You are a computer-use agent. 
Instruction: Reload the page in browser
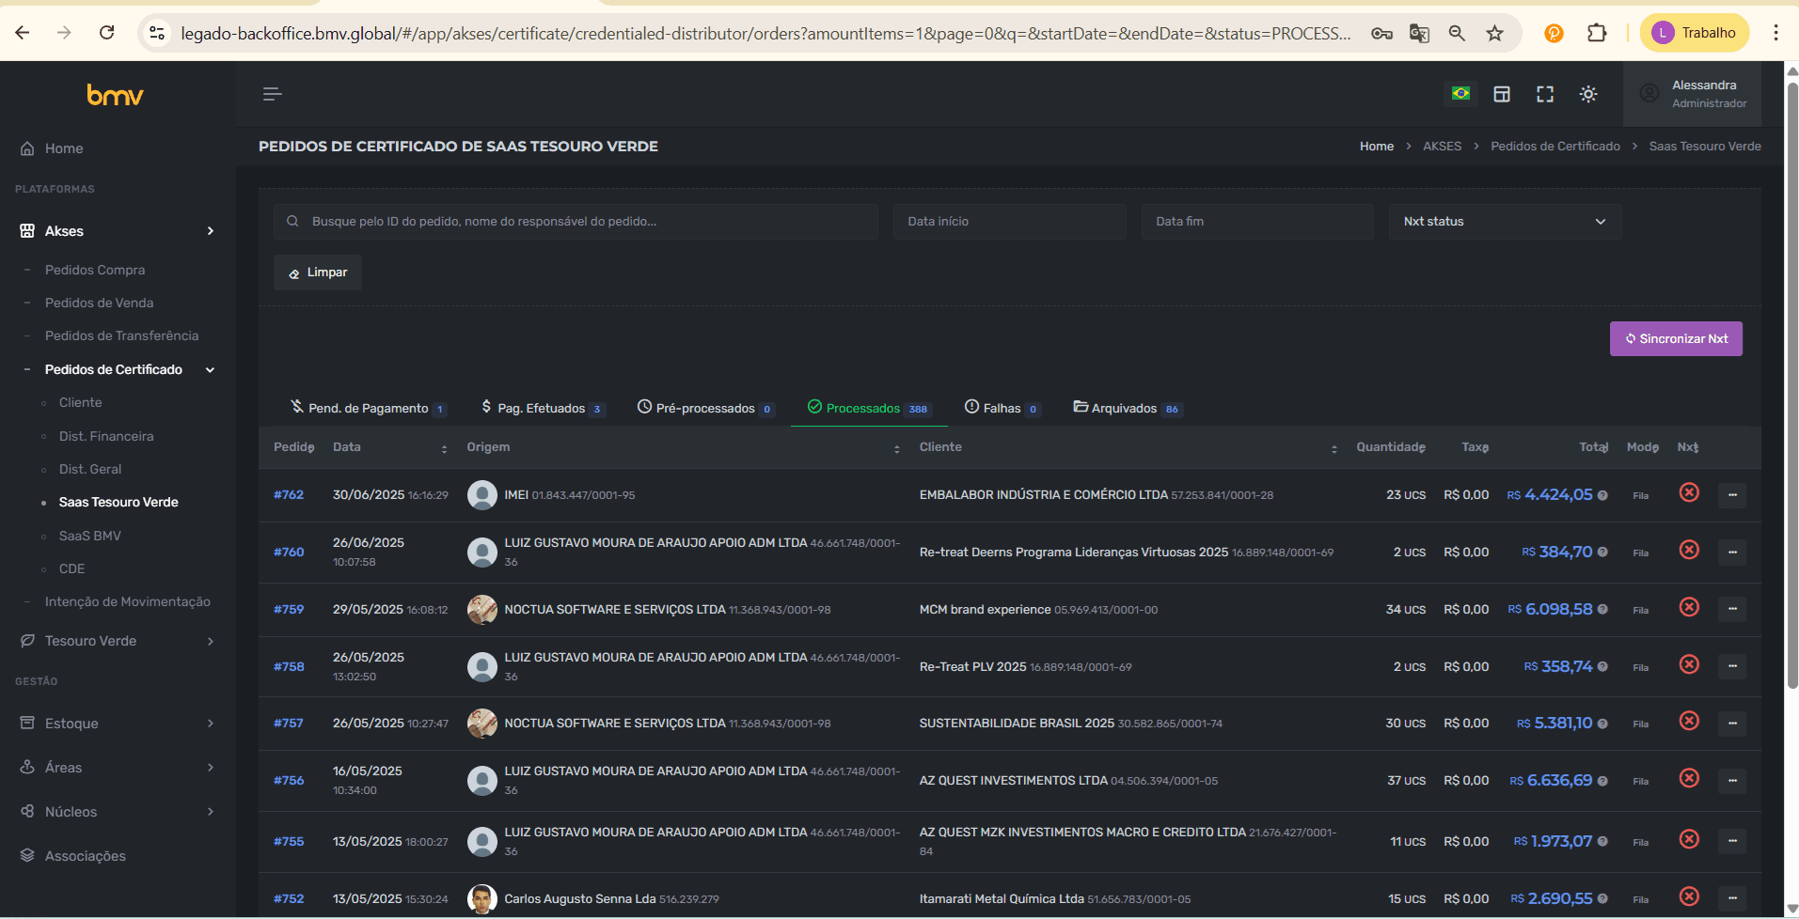107,33
